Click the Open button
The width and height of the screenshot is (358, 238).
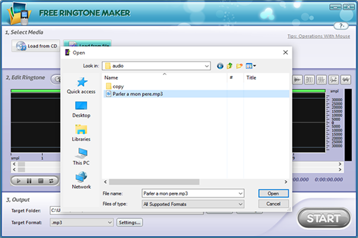point(273,193)
